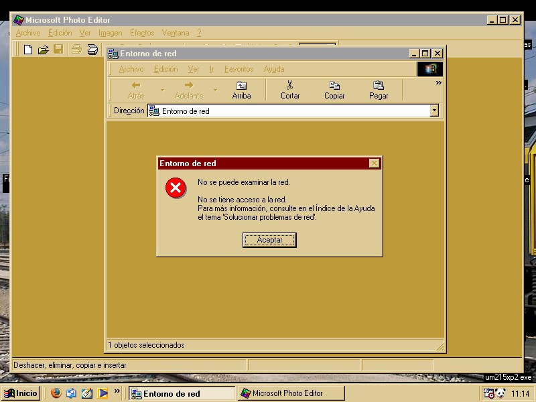Click the yellow play-arrow Quick Launch icon
Image resolution: width=536 pixels, height=402 pixels.
[103, 393]
